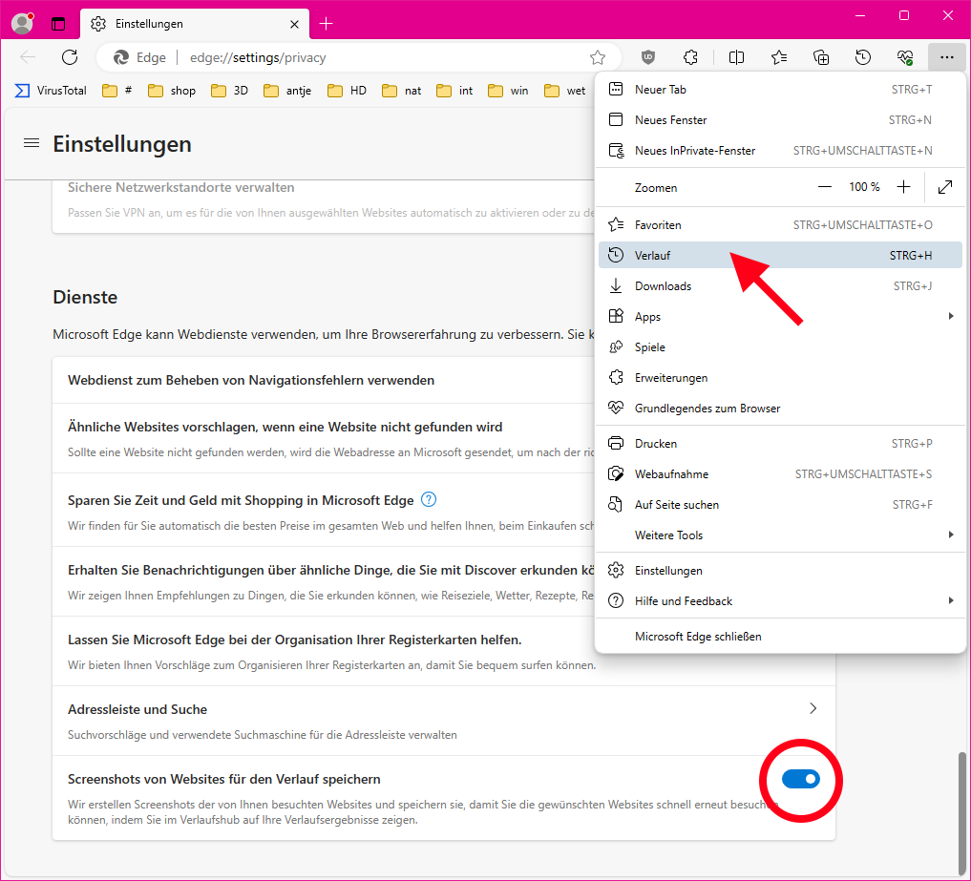971x881 pixels.
Task: Click 'Ähnliche Websites vorschlagen' setting title
Action: [285, 427]
